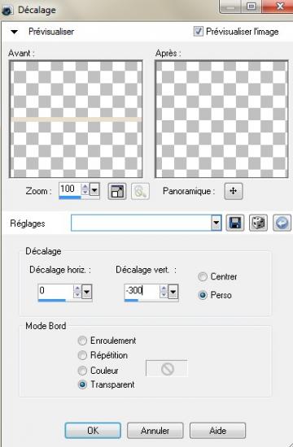Open the Décalage vert. value dropdown arrow

[x=173, y=291]
